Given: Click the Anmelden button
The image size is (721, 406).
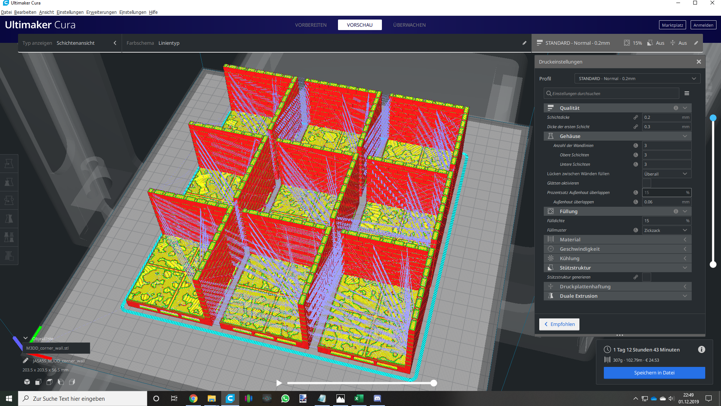Looking at the screenshot, I should click(703, 25).
